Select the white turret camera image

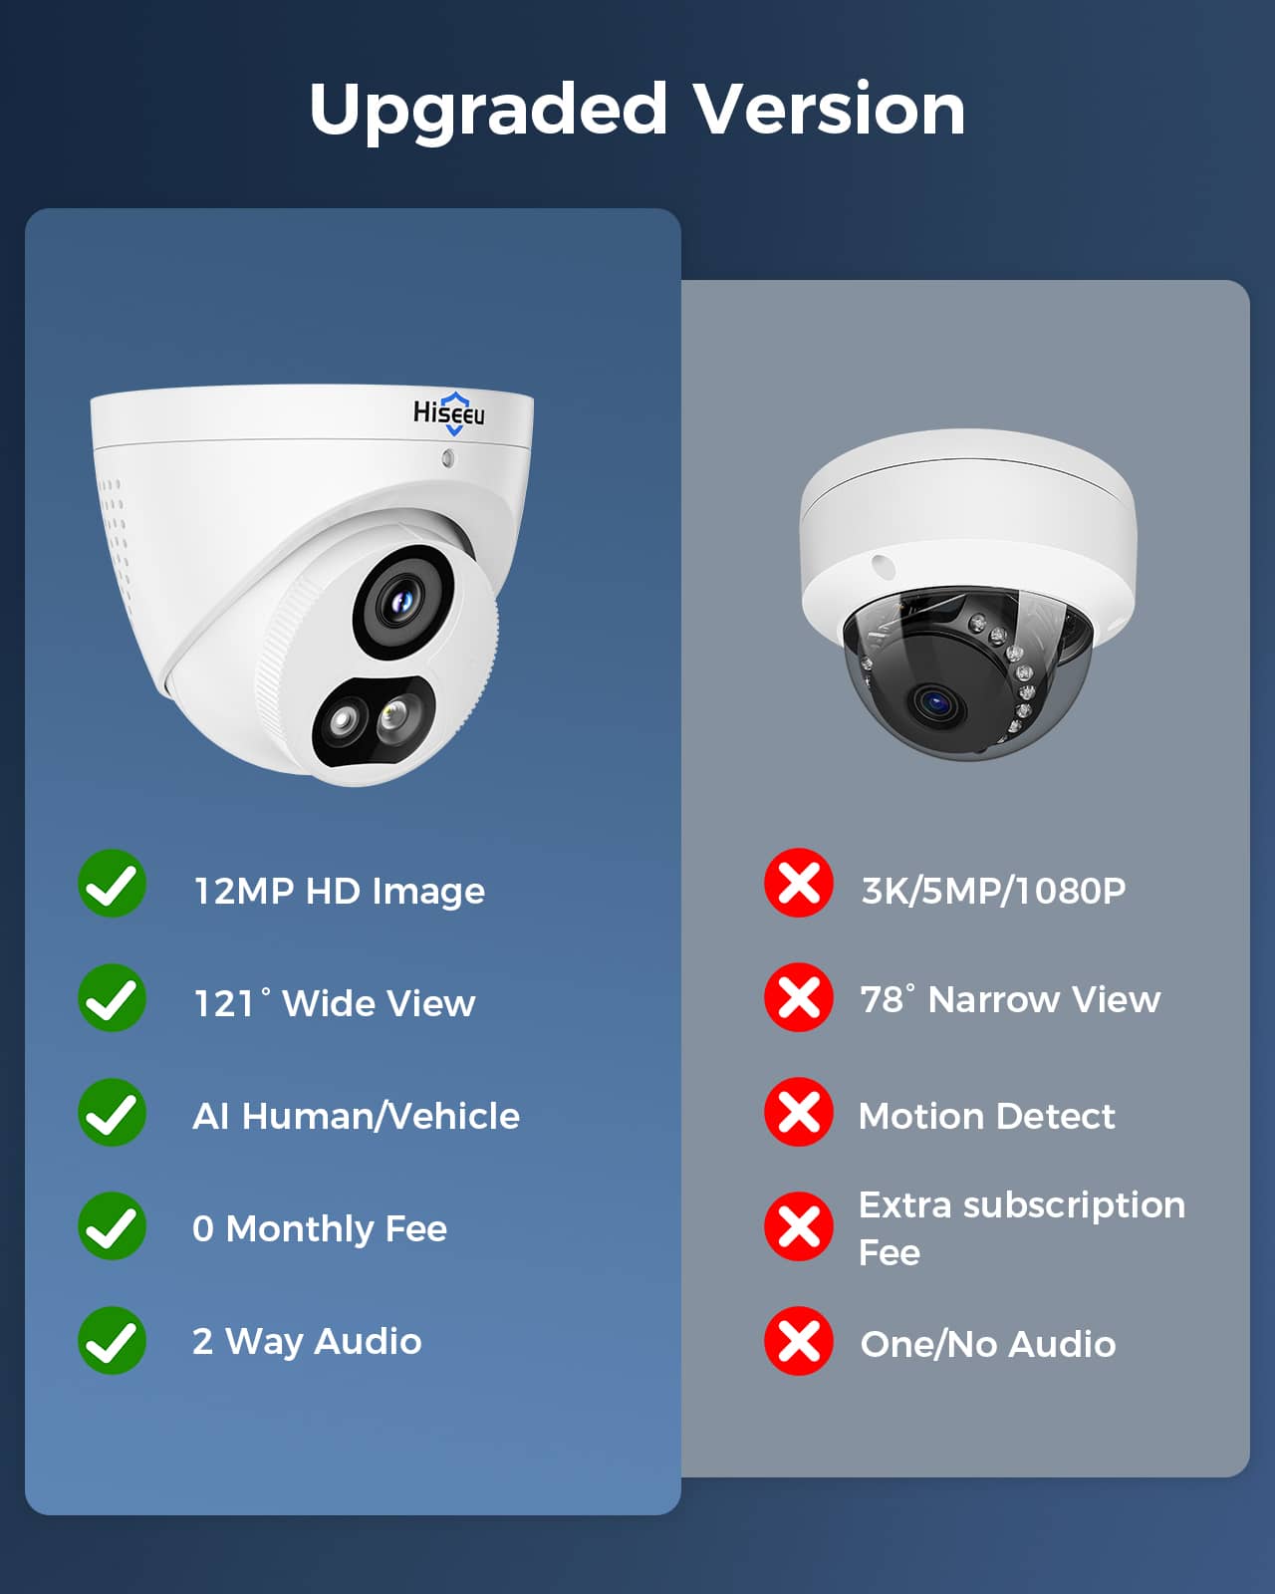313,585
